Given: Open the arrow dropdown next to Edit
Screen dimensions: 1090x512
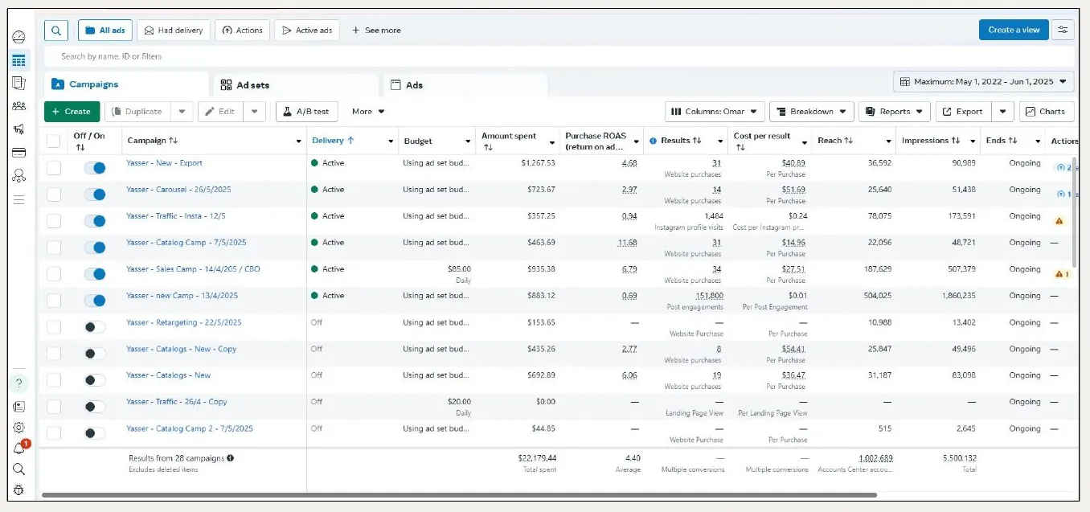Looking at the screenshot, I should [255, 112].
